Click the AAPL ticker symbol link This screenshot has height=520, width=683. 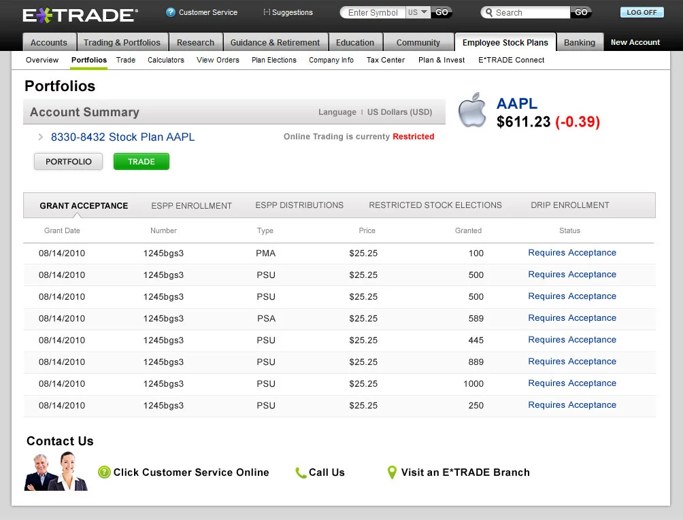517,103
